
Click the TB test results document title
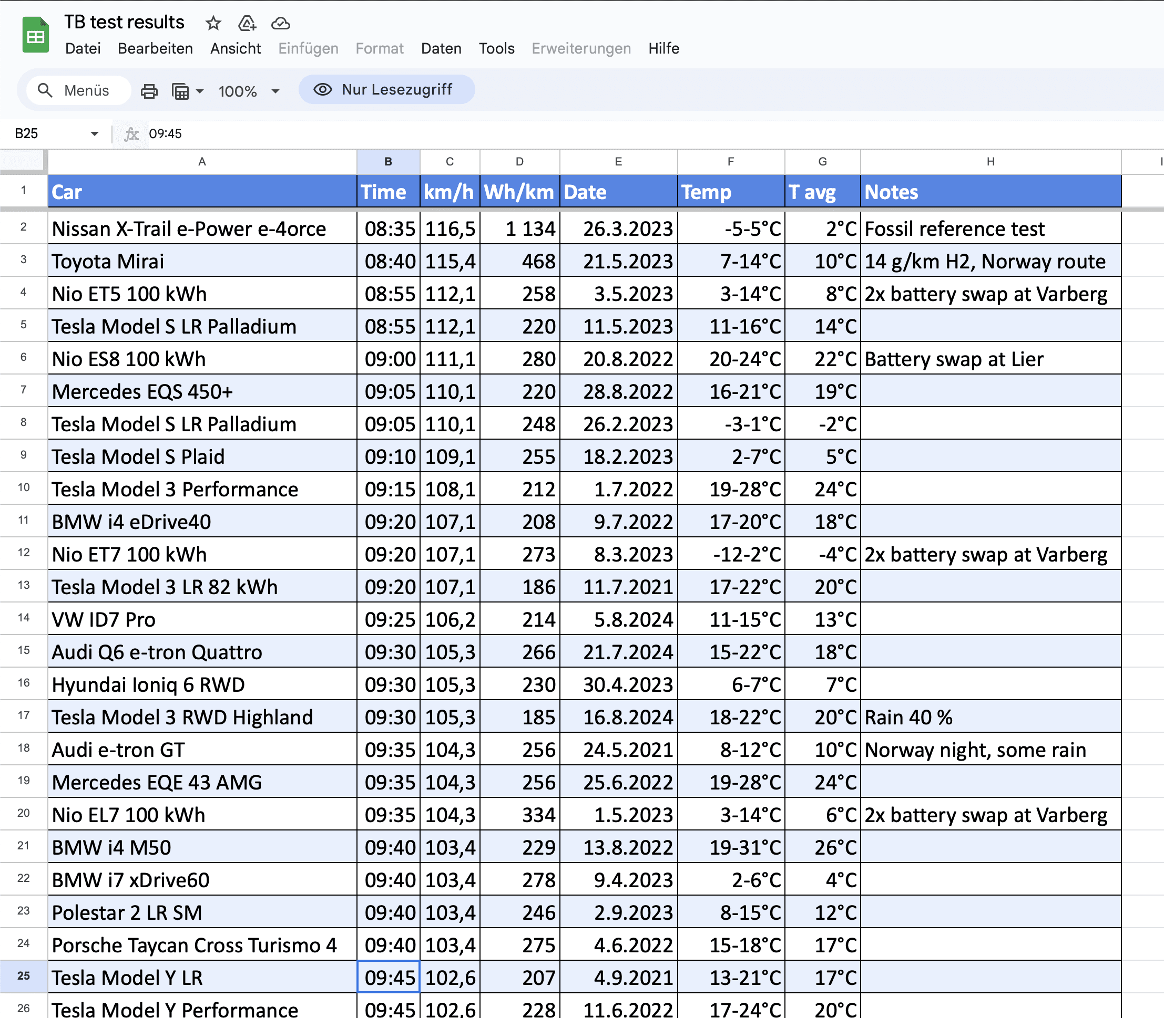pos(124,22)
